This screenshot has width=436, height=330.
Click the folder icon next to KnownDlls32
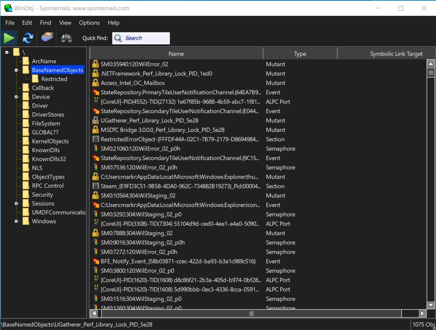coord(26,158)
